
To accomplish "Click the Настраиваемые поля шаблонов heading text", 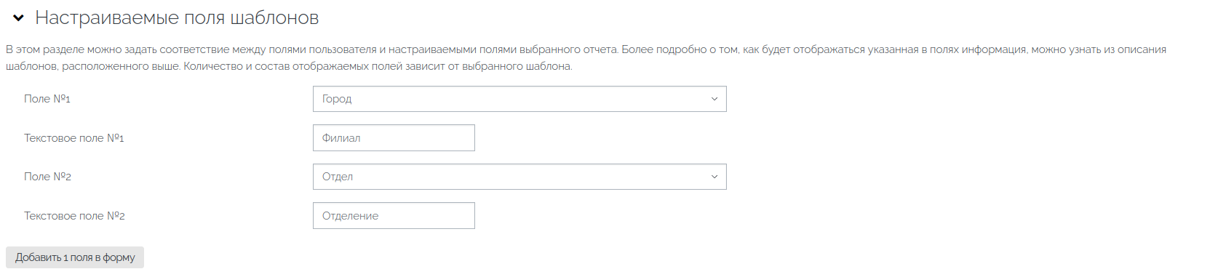I will pyautogui.click(x=177, y=18).
